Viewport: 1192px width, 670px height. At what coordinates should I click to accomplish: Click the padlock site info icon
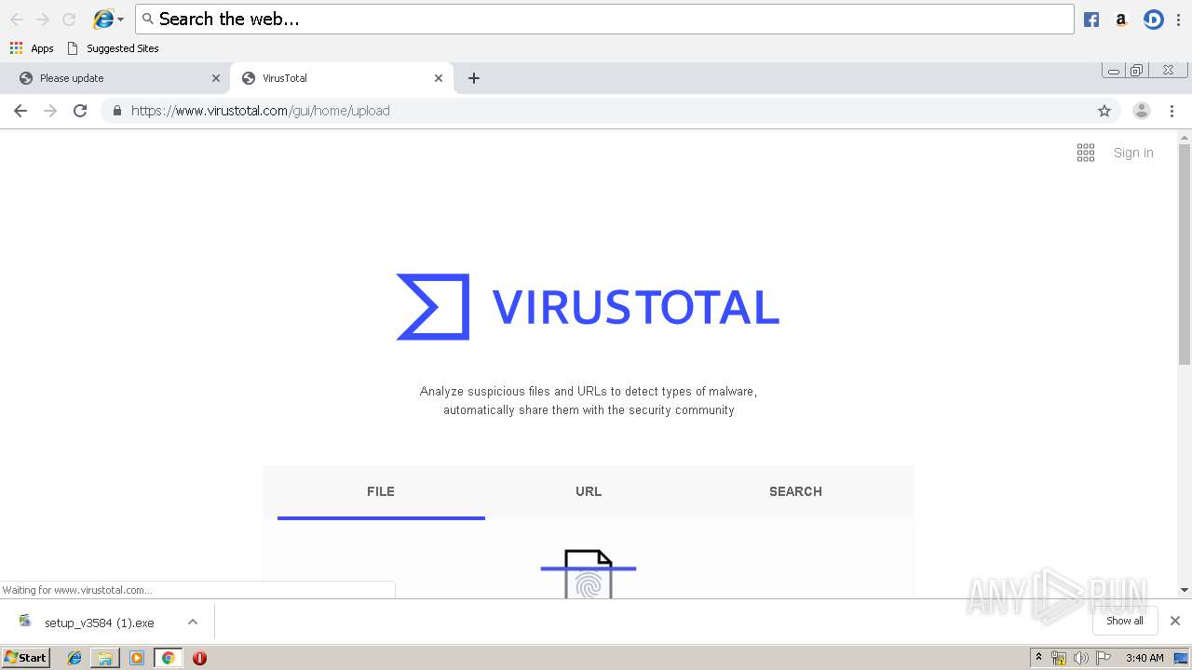[117, 111]
